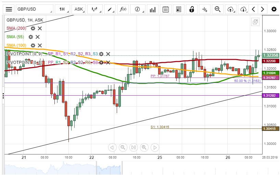Viewport: 280px width, 177px height.
Task: Click the 25 date label on time axis
Action: pos(160,158)
